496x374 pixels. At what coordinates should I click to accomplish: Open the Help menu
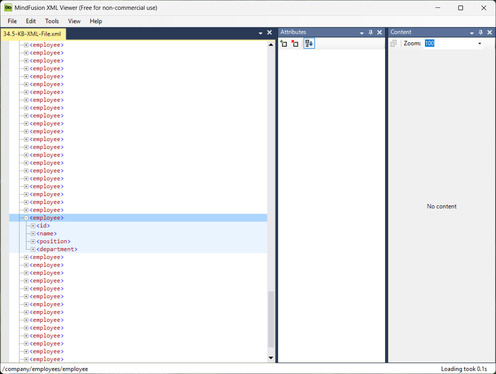pyautogui.click(x=96, y=21)
